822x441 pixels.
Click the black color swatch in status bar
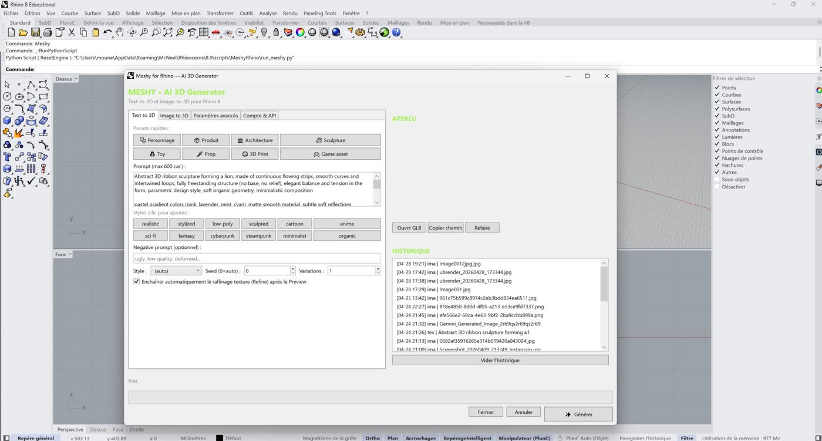(220, 438)
